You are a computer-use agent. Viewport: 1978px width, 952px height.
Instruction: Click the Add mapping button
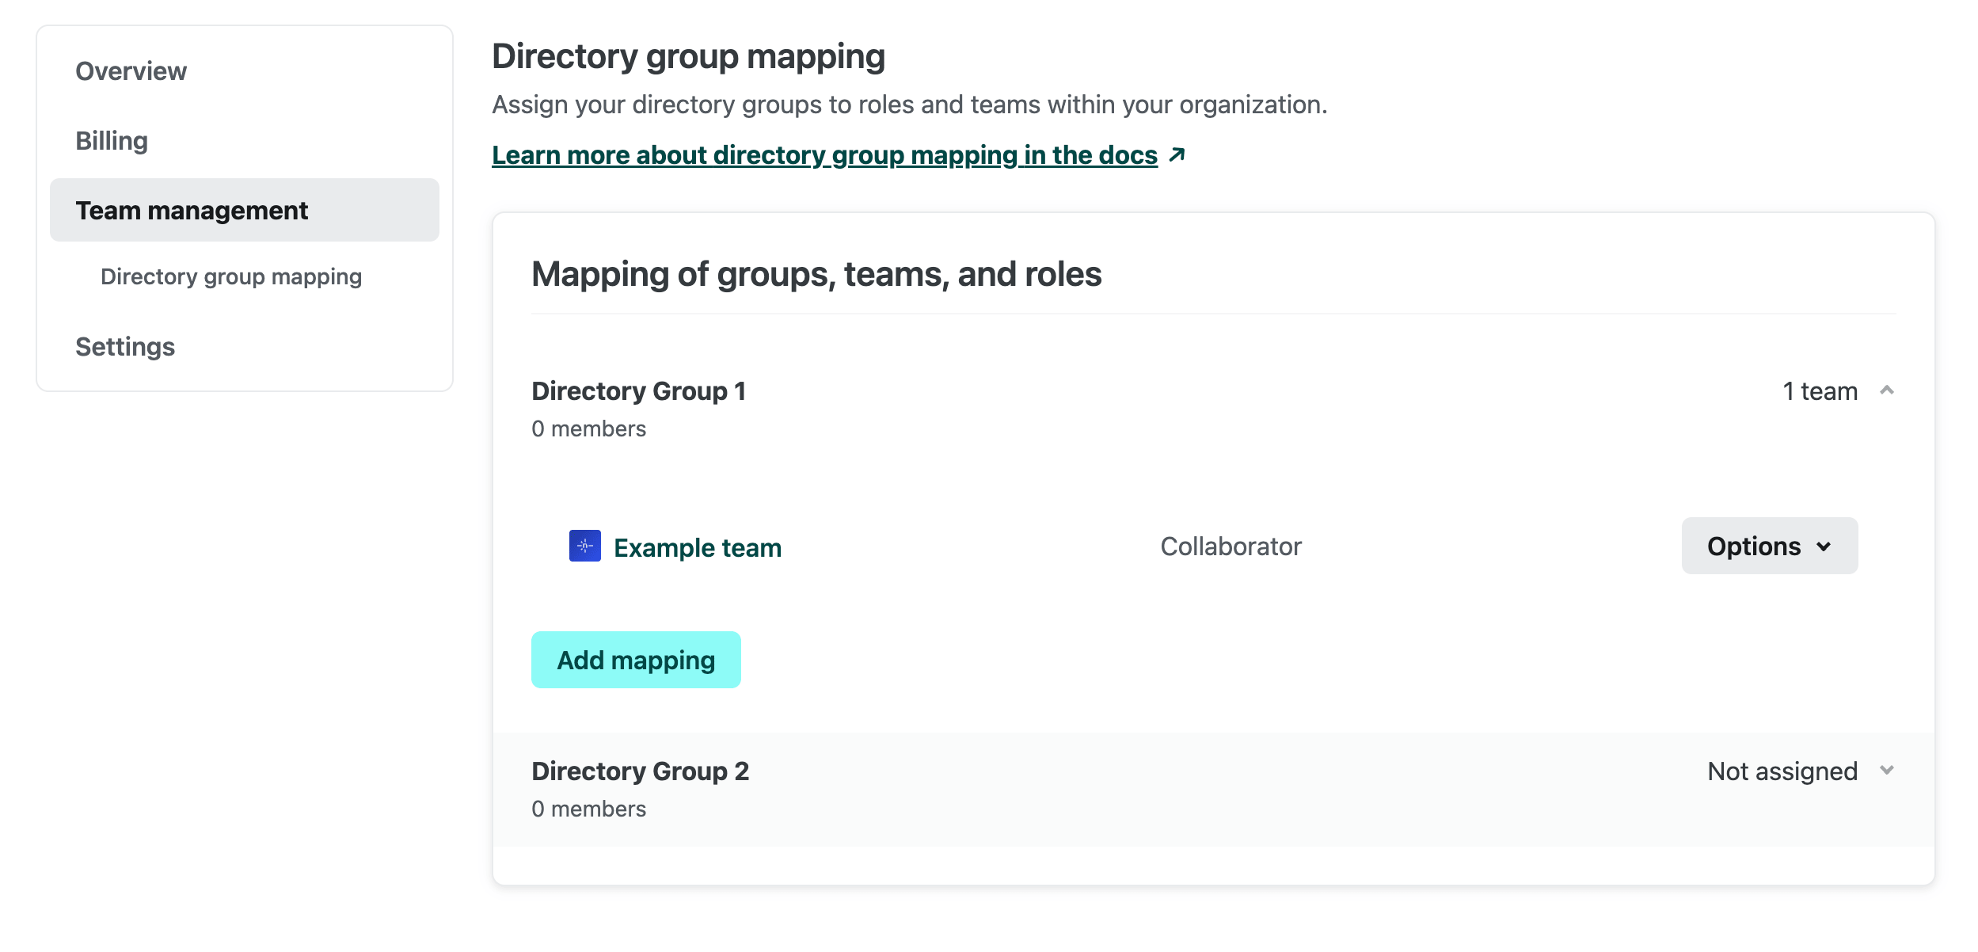pos(635,660)
